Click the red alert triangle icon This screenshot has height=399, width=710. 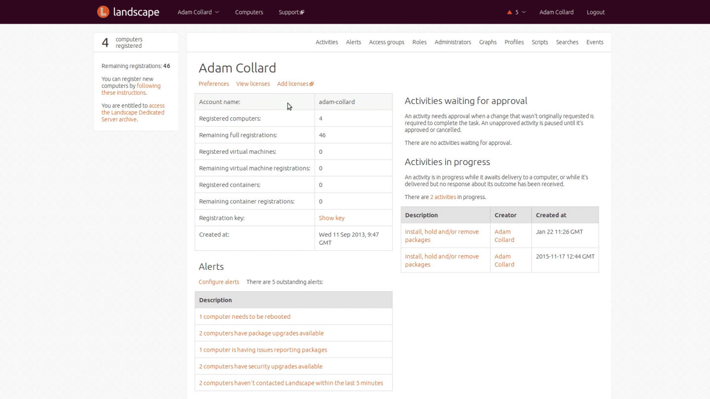(510, 12)
